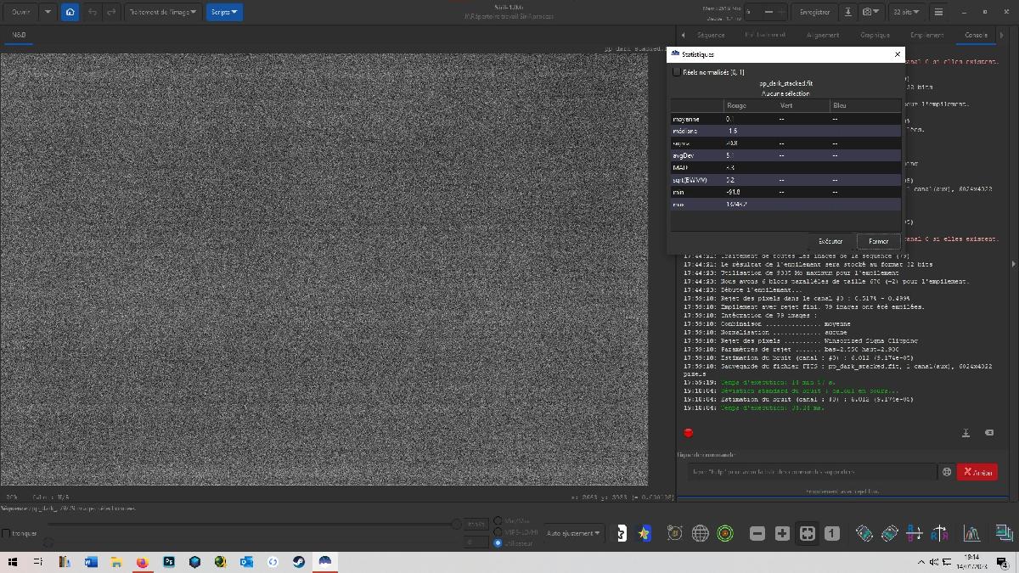Open the Auto ajustement display mode dropdown
Image resolution: width=1019 pixels, height=573 pixels.
point(573,533)
